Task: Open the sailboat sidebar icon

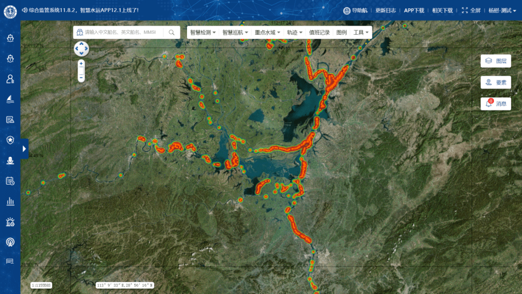Action: pyautogui.click(x=10, y=99)
